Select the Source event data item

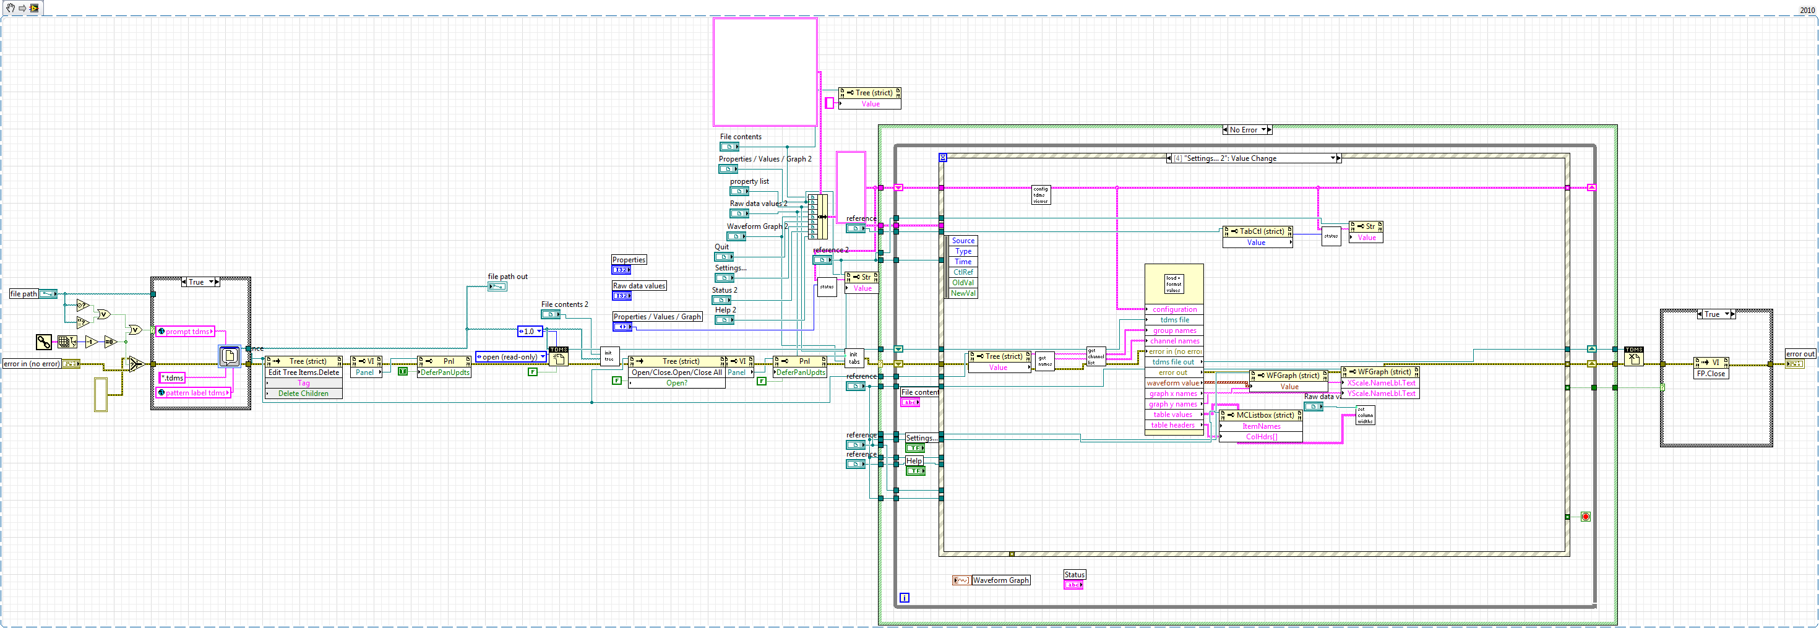[963, 241]
